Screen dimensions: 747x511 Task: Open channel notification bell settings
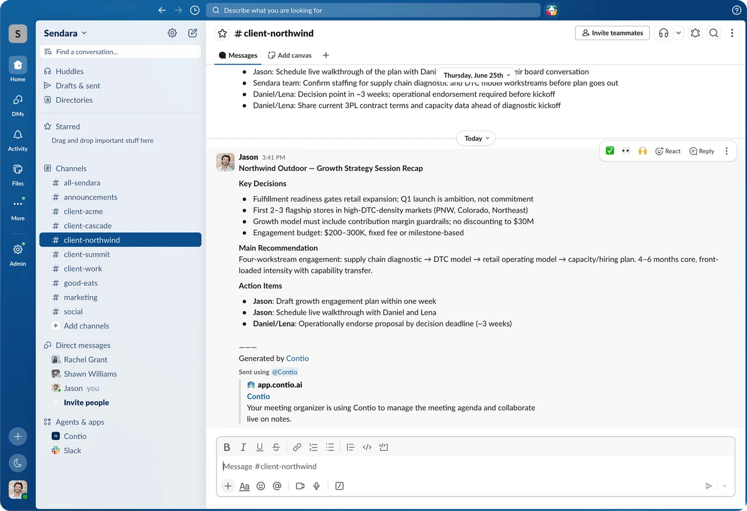pyautogui.click(x=695, y=33)
